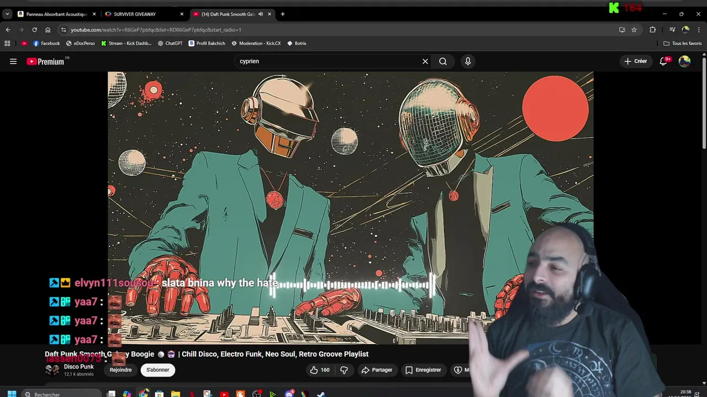Image resolution: width=707 pixels, height=397 pixels.
Task: Switch to Panneau Absorbant Acoustique tab
Action: click(57, 14)
